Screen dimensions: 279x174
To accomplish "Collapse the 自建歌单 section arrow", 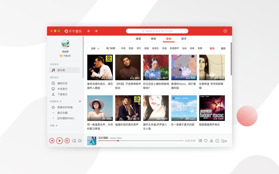I will pos(60,101).
